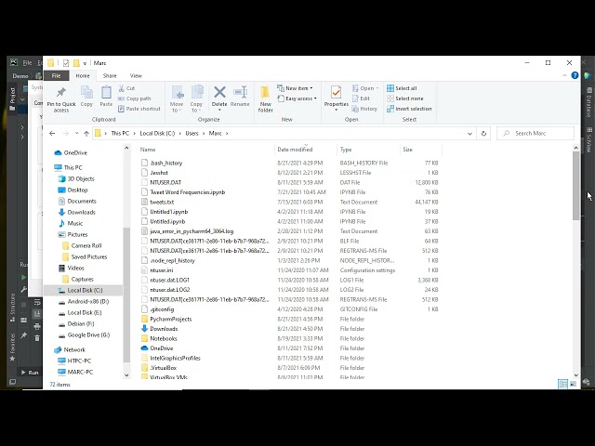
Task: Click the file list vertical scrollbar
Action: [576, 186]
